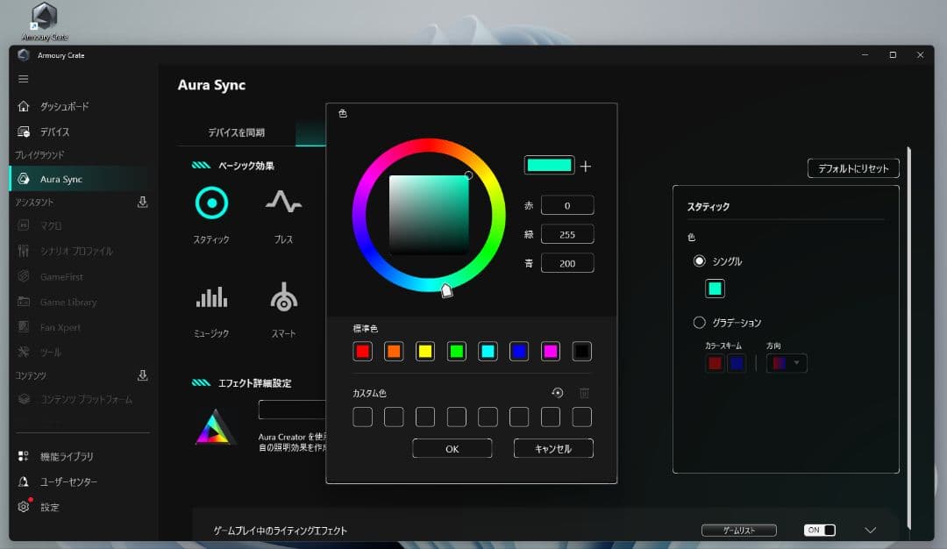Select the グラデーション radio option
The height and width of the screenshot is (549, 947).
click(700, 322)
